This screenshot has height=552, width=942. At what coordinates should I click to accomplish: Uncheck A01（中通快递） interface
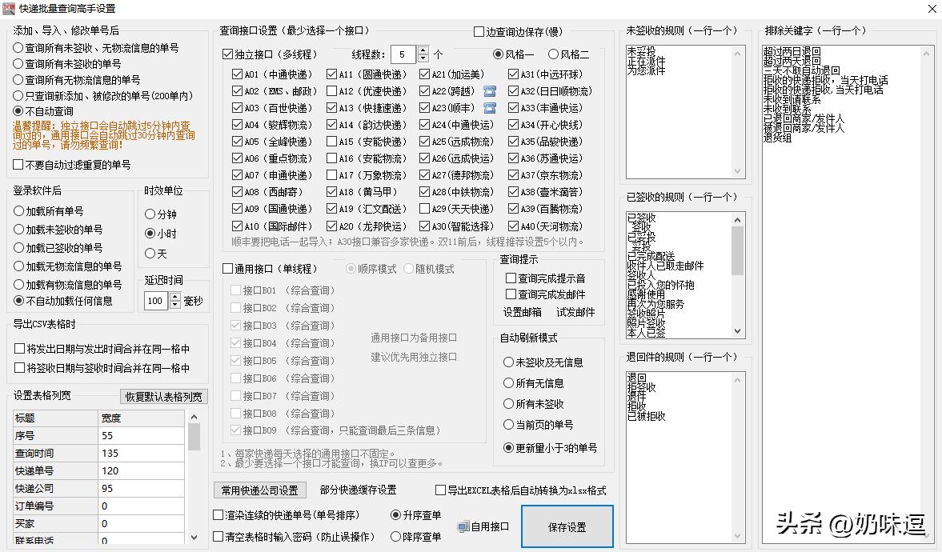tap(237, 74)
